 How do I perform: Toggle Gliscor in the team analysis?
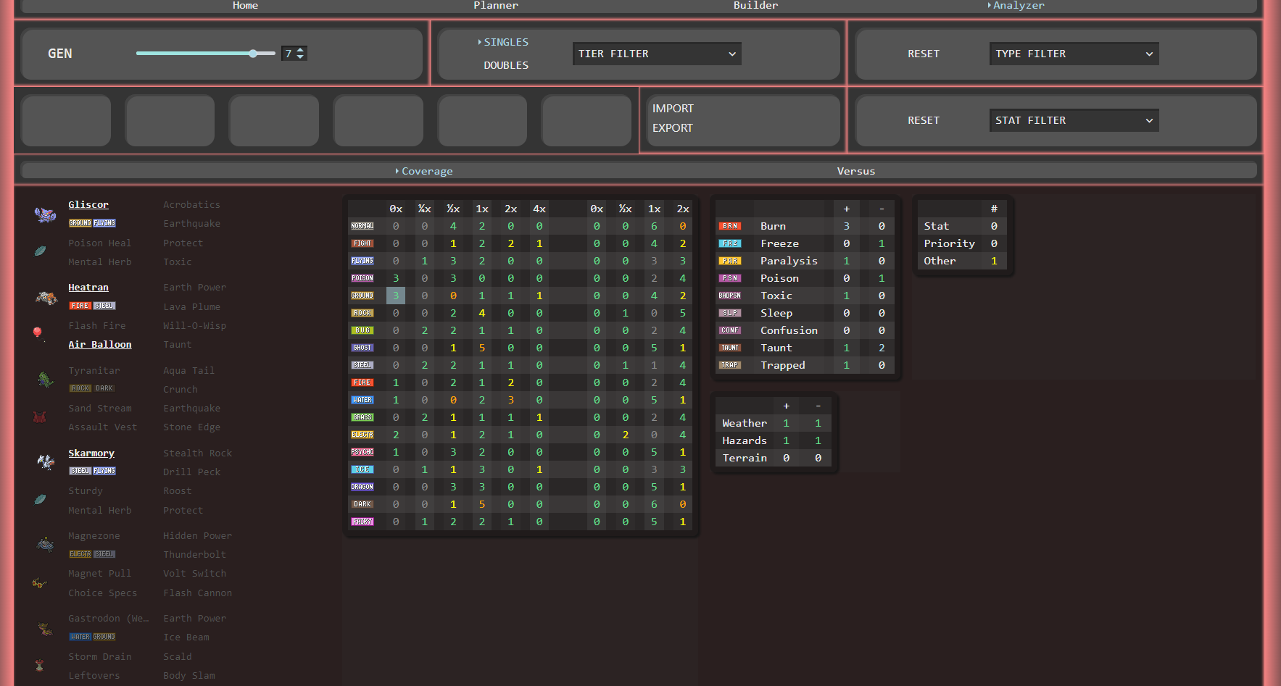pos(88,205)
